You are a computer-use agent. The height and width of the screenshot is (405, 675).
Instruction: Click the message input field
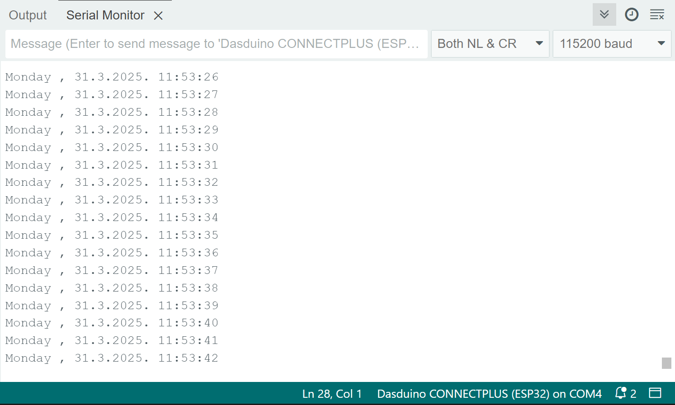[x=216, y=44]
